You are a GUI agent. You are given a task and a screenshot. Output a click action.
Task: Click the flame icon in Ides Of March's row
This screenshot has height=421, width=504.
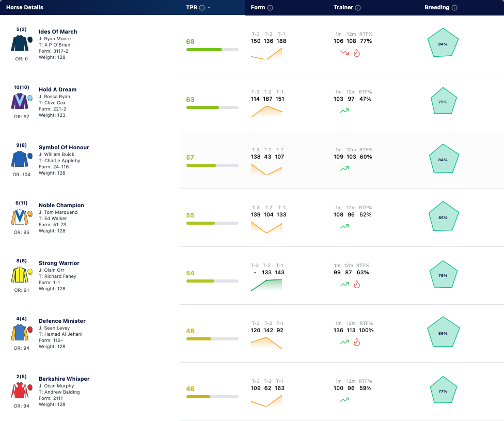coord(357,53)
